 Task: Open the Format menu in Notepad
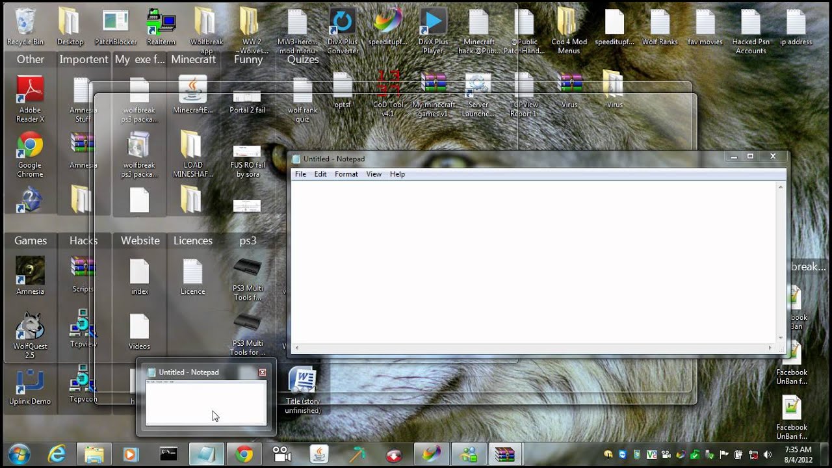click(x=346, y=174)
